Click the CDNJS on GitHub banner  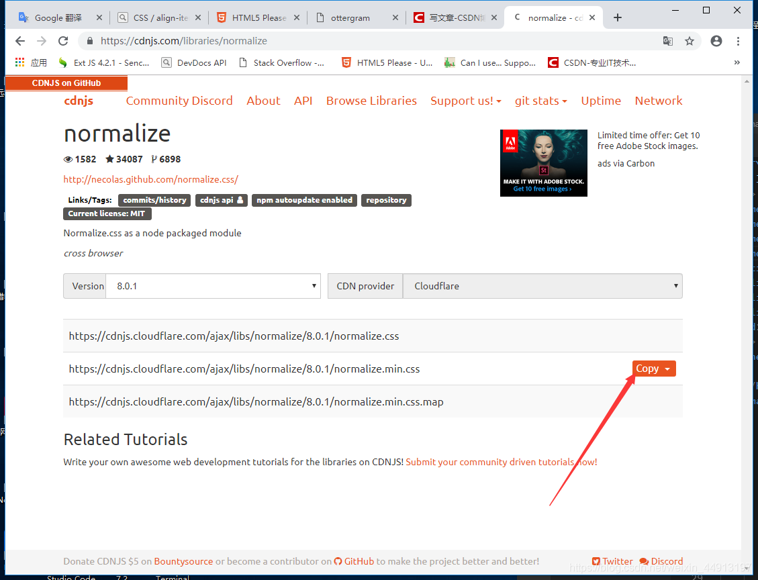coord(66,83)
